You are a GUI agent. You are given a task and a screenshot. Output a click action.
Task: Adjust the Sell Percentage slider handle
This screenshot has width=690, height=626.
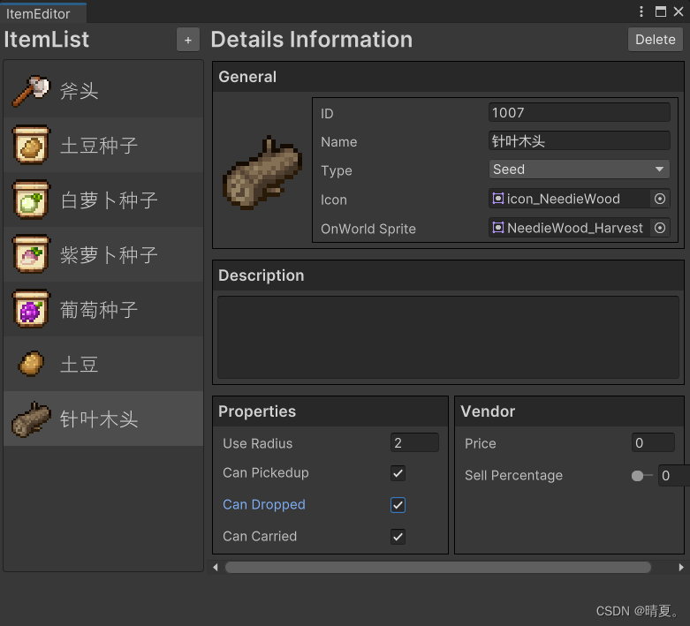(x=637, y=476)
